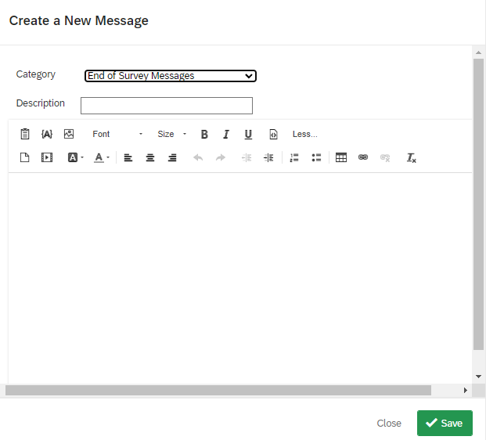Insert an image using the graphic icon
The height and width of the screenshot is (440, 486).
coord(69,134)
